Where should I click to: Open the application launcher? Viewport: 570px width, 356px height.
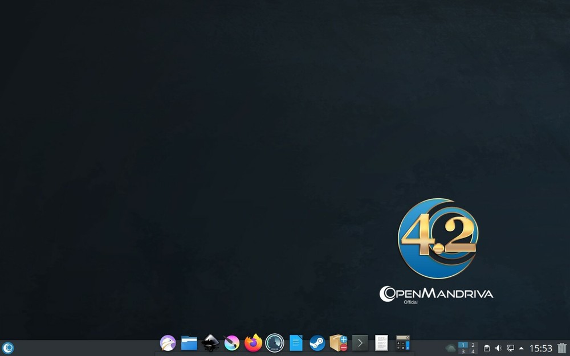pos(8,347)
